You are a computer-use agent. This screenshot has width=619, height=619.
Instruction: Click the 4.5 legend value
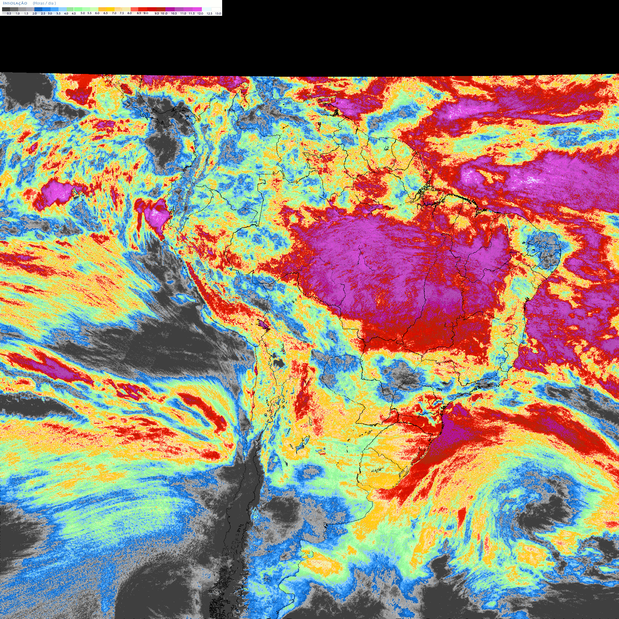74,13
